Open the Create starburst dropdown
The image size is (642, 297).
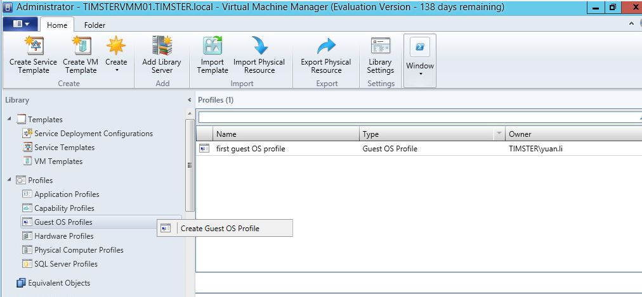[116, 56]
